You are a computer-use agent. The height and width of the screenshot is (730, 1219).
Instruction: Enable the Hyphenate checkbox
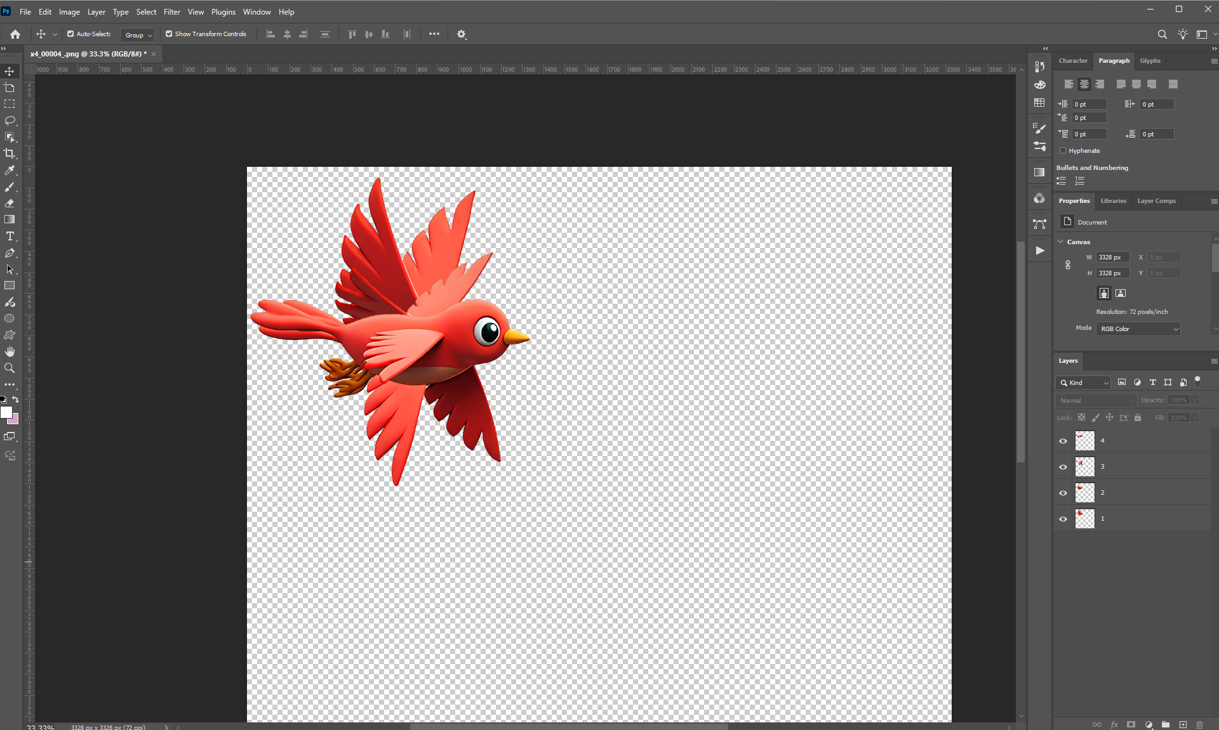[1063, 151]
